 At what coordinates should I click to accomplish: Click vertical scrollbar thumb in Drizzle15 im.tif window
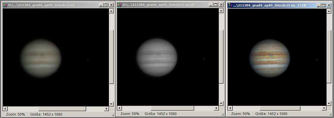click(x=221, y=57)
